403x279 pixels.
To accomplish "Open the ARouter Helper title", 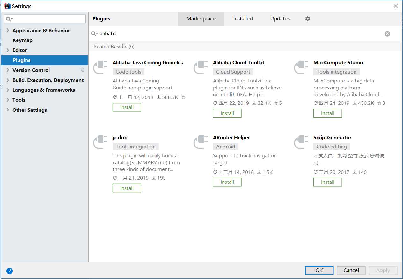I will [231, 138].
